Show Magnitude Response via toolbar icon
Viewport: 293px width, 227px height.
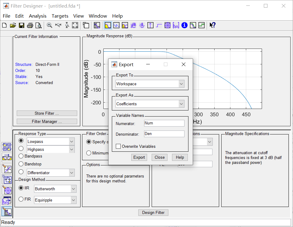coord(108,25)
